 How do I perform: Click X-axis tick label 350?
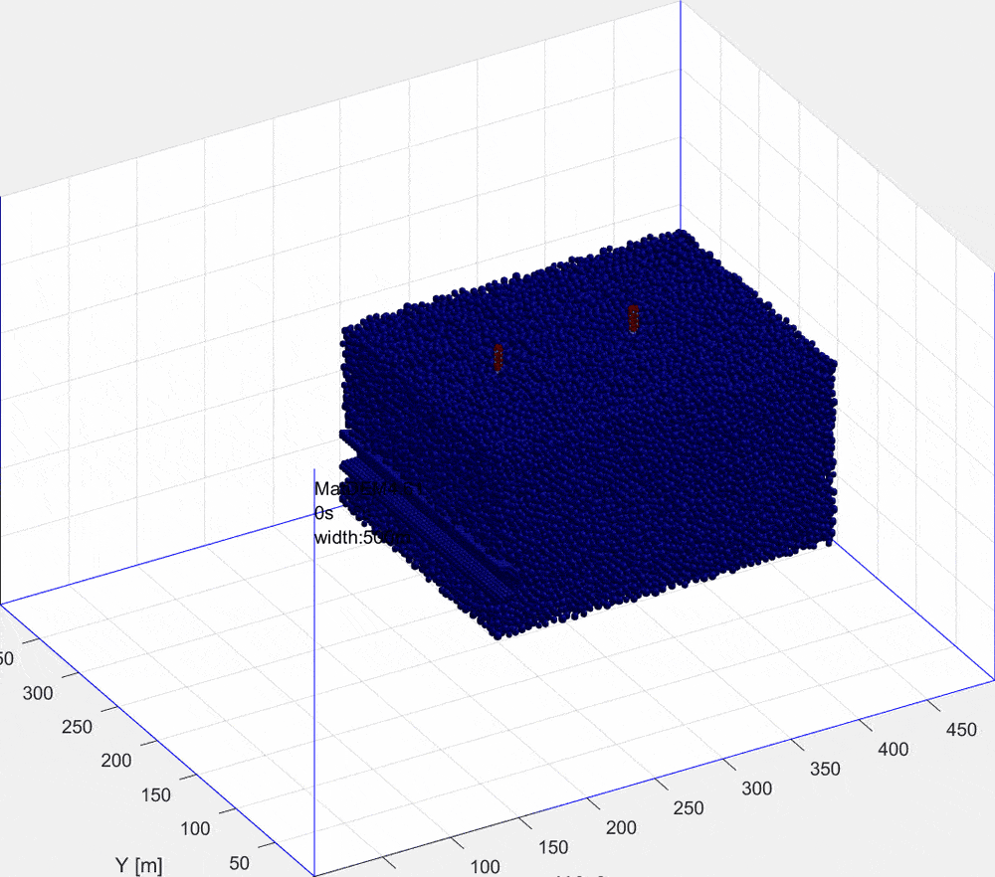[825, 769]
